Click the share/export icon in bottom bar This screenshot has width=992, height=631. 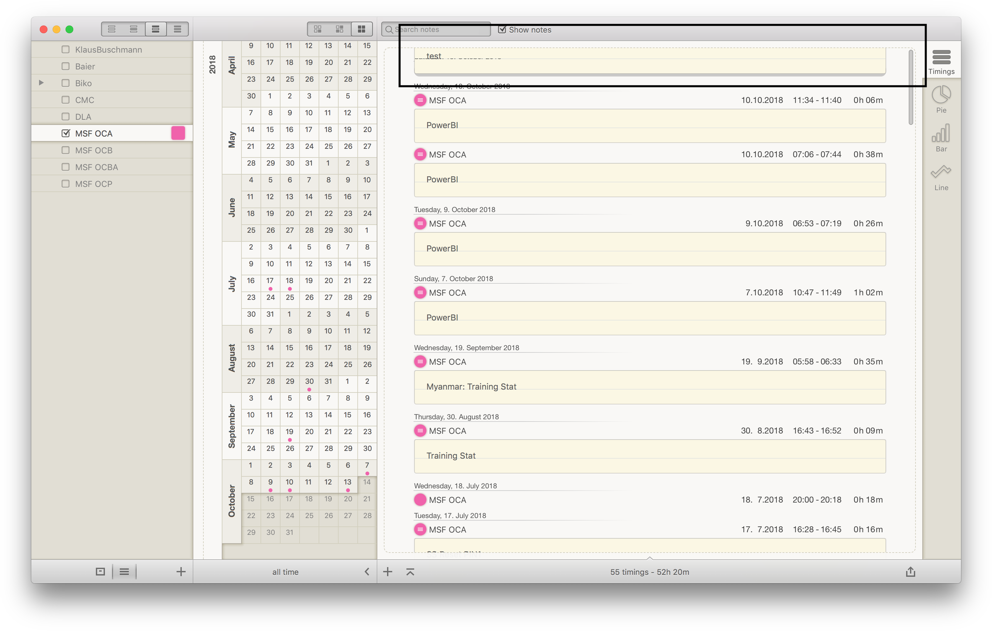pos(910,572)
